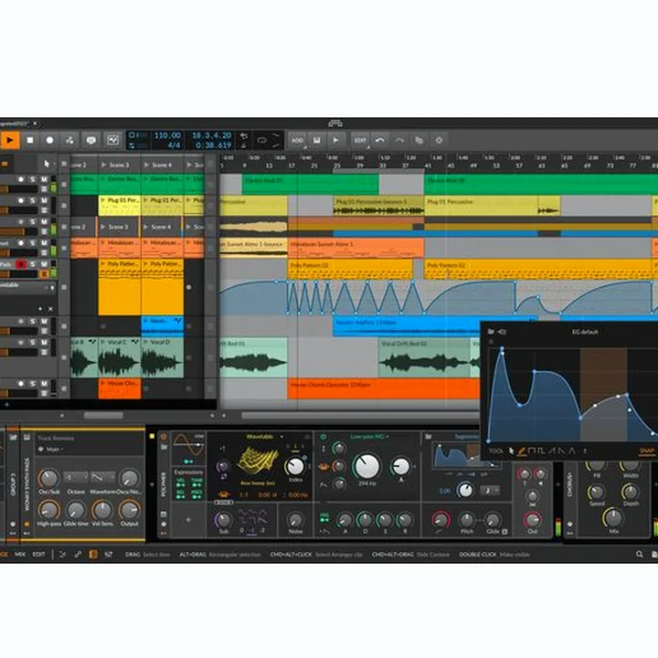
Task: Set tempo field showing 110.00
Action: click(167, 135)
